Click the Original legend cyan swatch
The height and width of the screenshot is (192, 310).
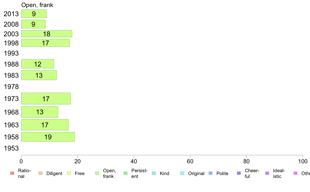(x=182, y=173)
